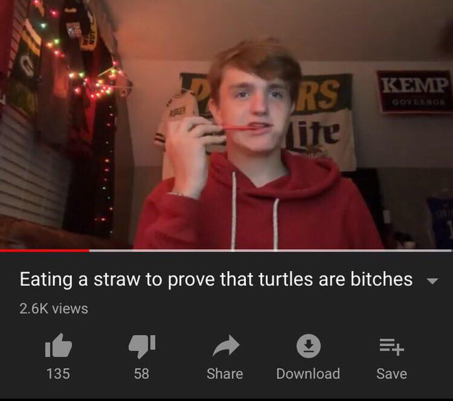Expand the video description arrow
The image size is (453, 401).
point(432,281)
